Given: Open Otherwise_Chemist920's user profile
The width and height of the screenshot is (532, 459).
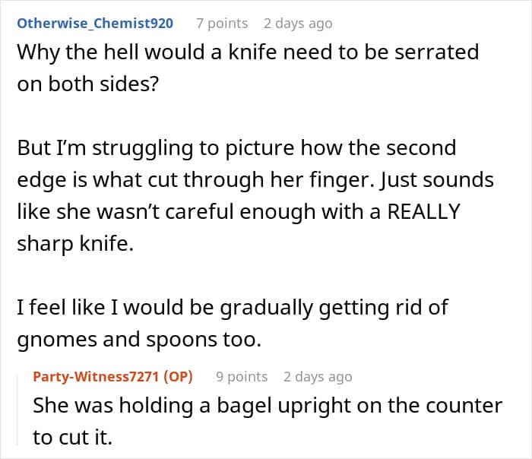Looking at the screenshot, I should pos(95,23).
